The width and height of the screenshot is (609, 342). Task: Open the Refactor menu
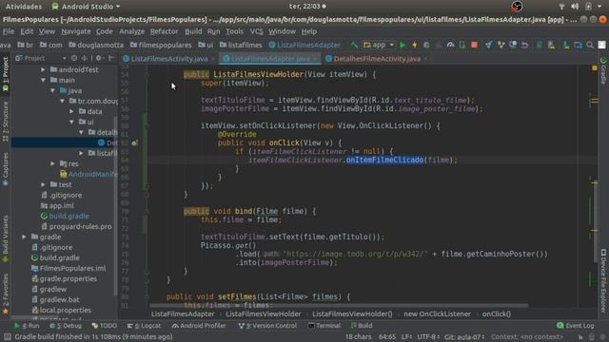tap(164, 31)
